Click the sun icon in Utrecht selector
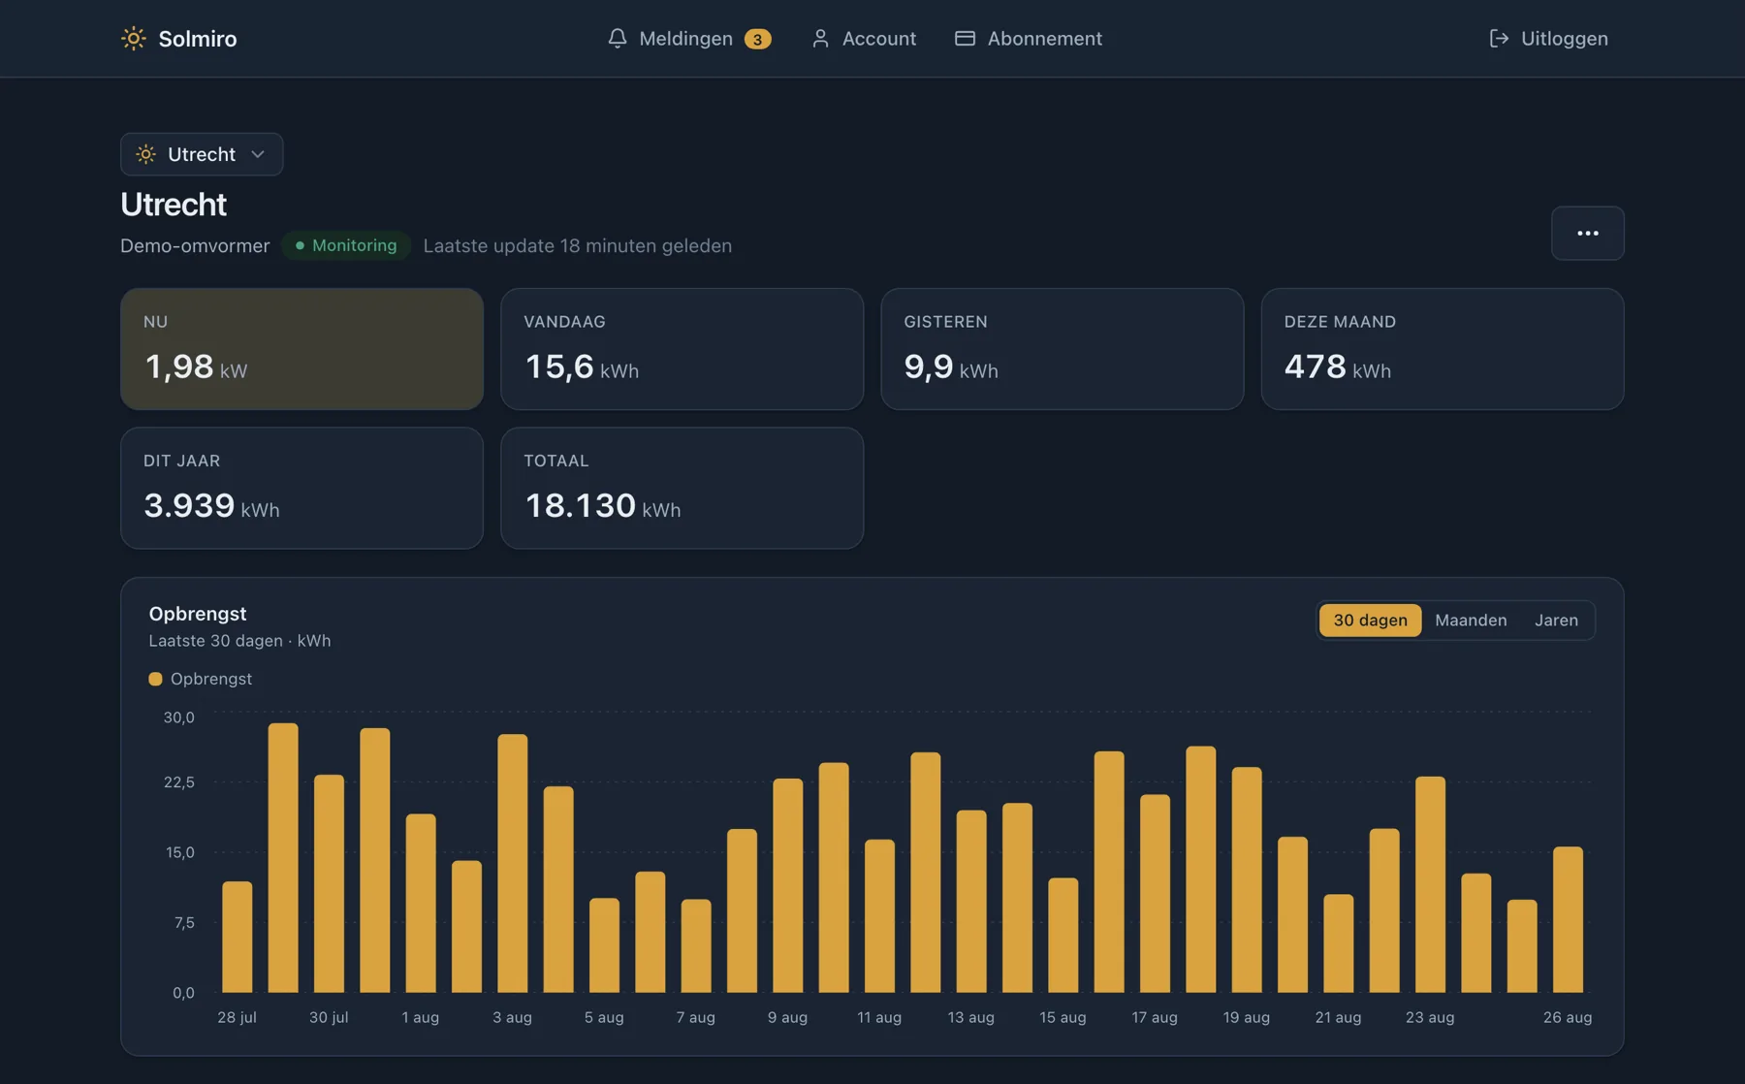The image size is (1745, 1084). click(x=145, y=154)
